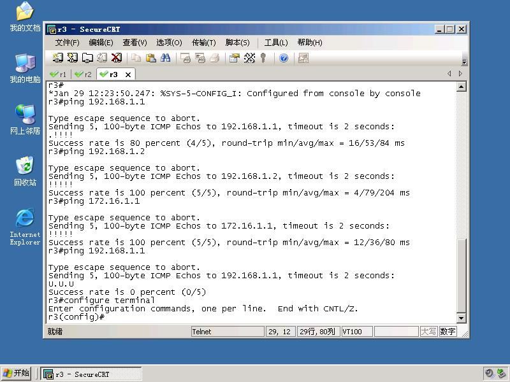Launch Internet Explorer desktop icon

pos(25,227)
